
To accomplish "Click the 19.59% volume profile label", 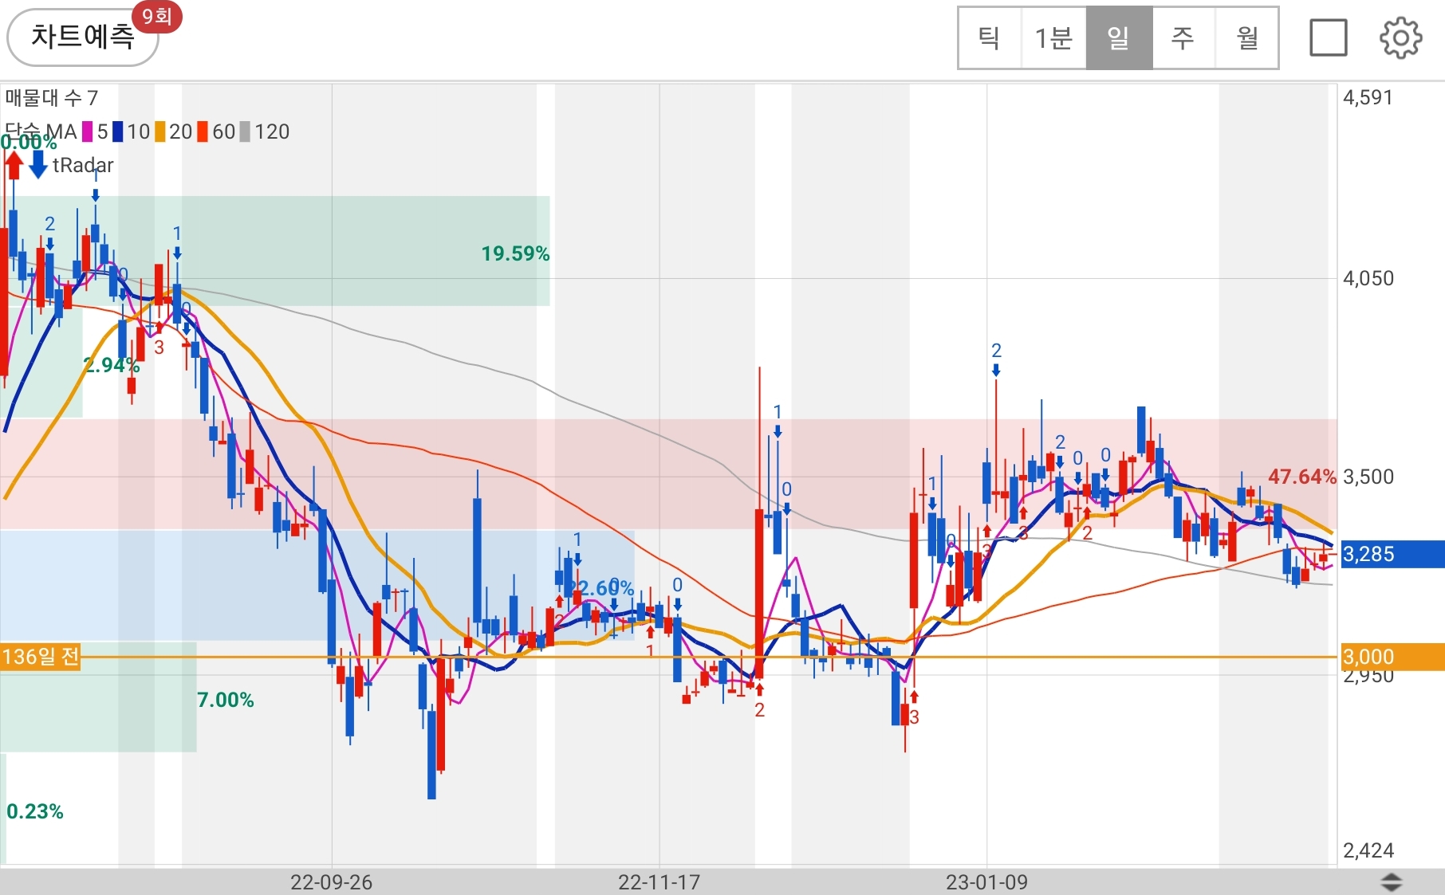I will tap(515, 253).
